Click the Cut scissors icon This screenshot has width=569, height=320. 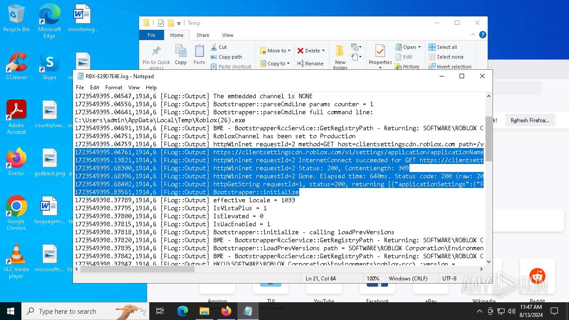pos(214,47)
